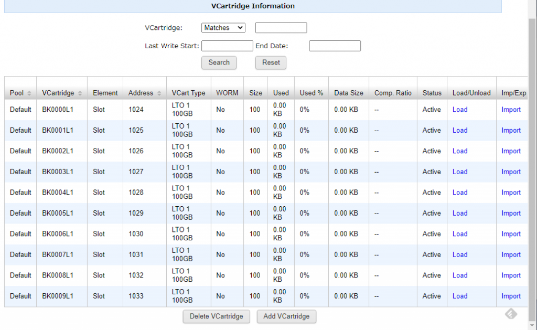Click the Data Size column header

click(349, 93)
